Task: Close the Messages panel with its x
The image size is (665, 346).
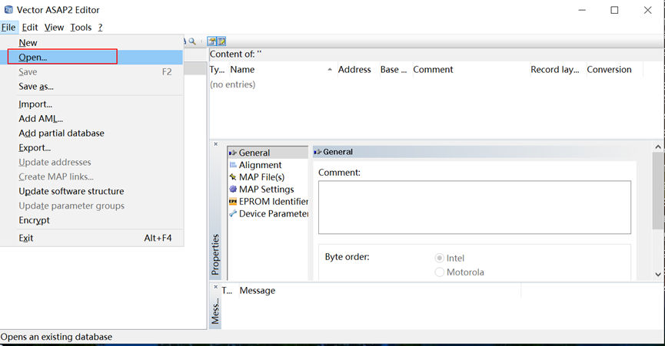Action: (215, 287)
